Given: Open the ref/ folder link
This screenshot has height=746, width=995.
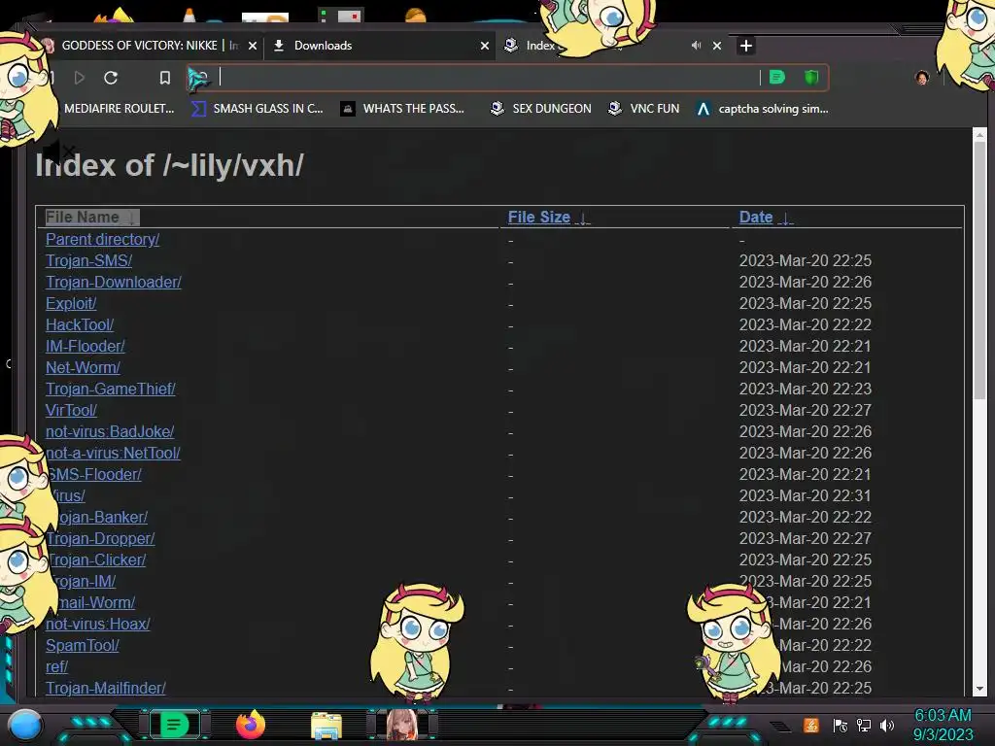Looking at the screenshot, I should [x=56, y=666].
